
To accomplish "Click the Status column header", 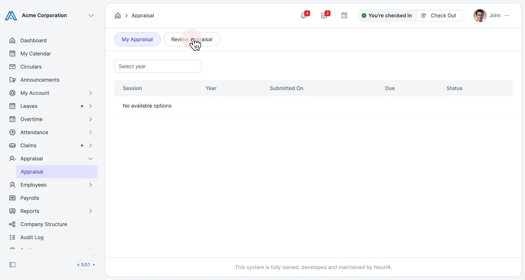I will [454, 88].
